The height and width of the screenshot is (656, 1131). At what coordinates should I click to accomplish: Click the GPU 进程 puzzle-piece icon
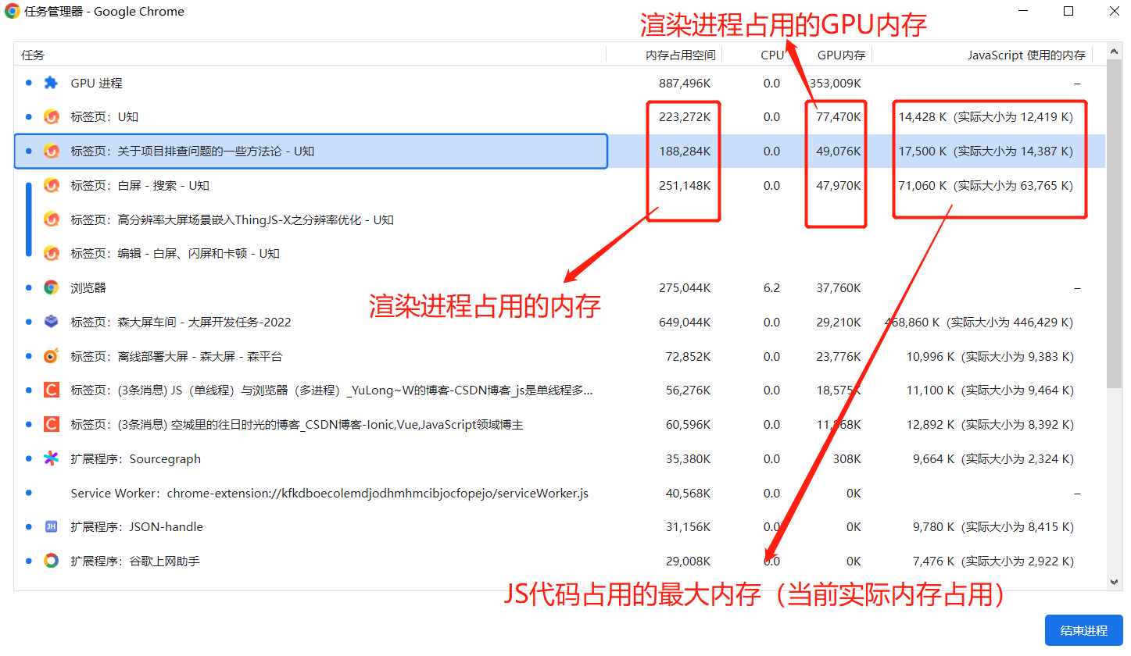[51, 83]
